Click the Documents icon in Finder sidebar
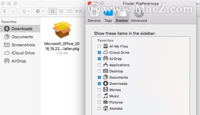The width and height of the screenshot is (200, 115). (x=7, y=37)
